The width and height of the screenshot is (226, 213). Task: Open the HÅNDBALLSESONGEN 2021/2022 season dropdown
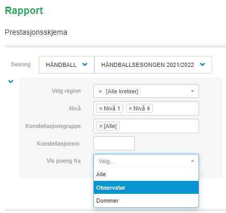[153, 65]
